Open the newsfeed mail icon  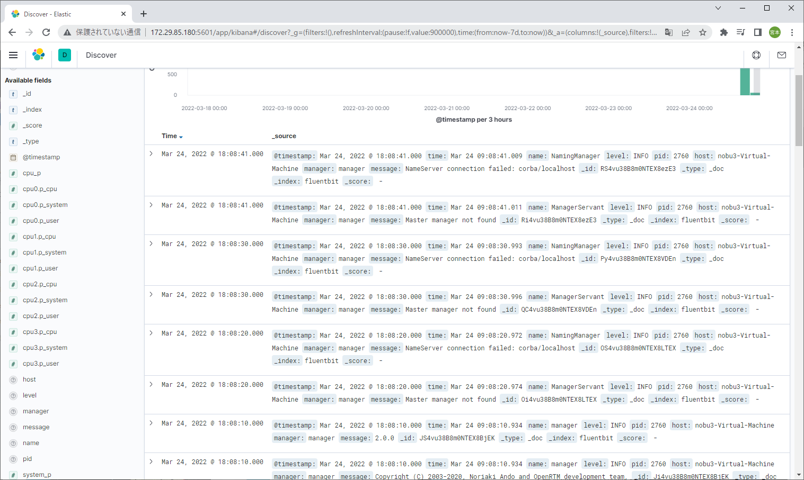coord(782,55)
